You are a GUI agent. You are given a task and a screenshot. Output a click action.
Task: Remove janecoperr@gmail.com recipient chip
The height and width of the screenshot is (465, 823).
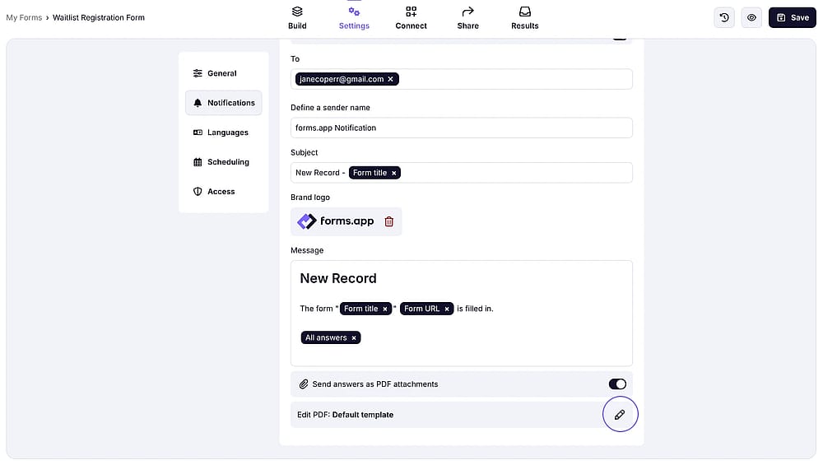pyautogui.click(x=390, y=79)
